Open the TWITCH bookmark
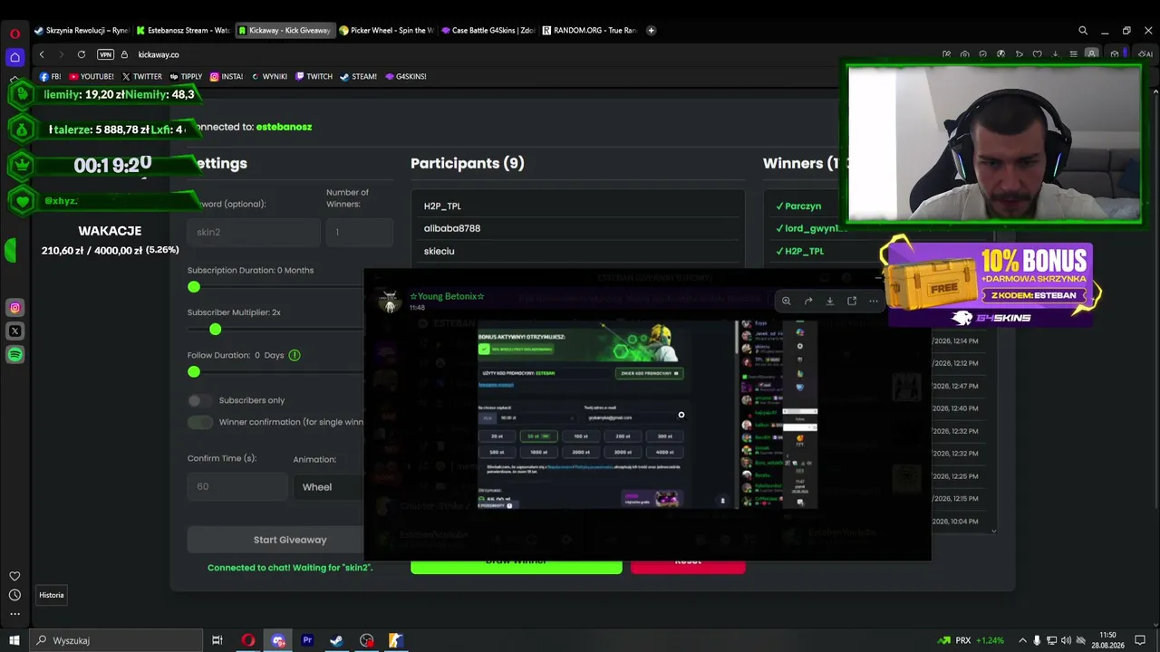 [x=314, y=76]
